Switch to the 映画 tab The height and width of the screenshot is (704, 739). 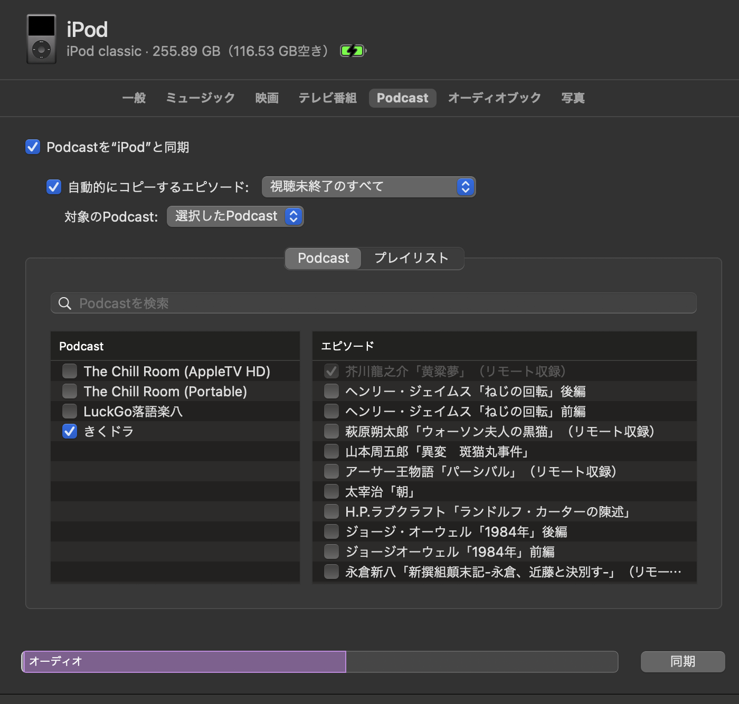(x=267, y=98)
